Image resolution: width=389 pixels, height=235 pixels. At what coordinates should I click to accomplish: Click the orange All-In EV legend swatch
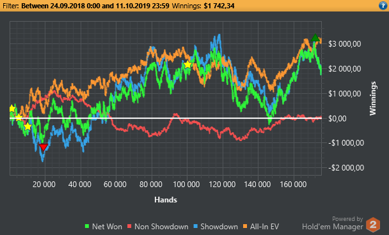tap(245, 226)
